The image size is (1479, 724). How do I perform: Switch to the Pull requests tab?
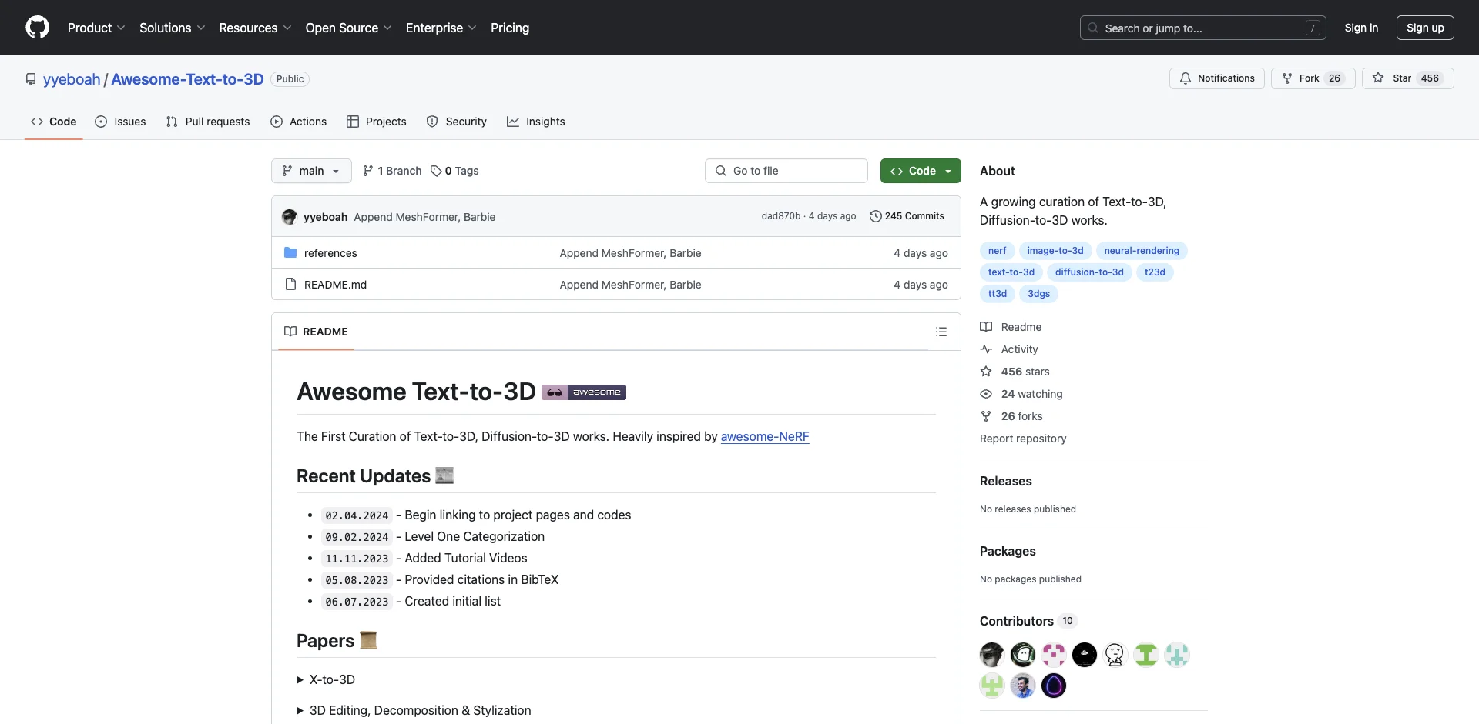tap(208, 122)
